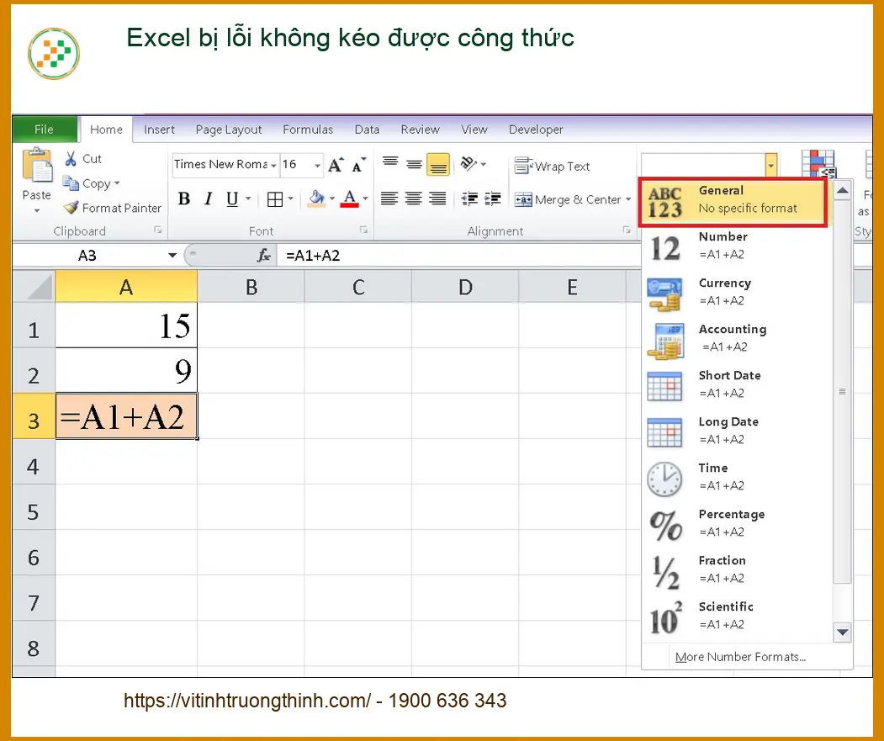Select the highlighted Bottom Align icon
This screenshot has width=884, height=741.
[x=438, y=164]
